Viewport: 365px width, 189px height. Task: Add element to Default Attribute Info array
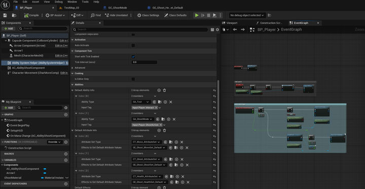click(x=159, y=130)
